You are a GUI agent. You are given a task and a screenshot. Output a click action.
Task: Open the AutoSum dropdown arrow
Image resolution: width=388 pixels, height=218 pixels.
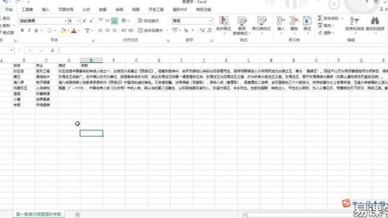[x=342, y=19]
